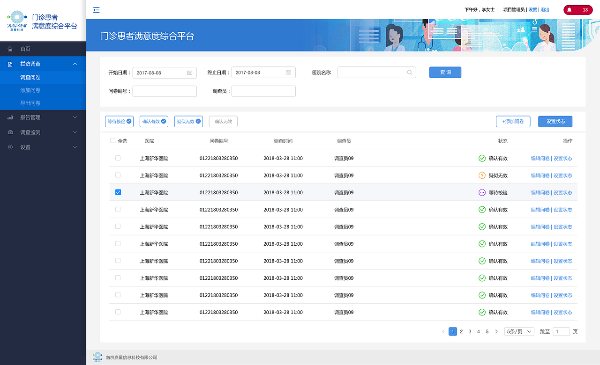Uncheck the checked row with 等待校验 status
Image resolution: width=600 pixels, height=365 pixels.
118,192
